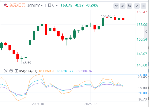149x107 pixels.
Task: Remove the RSI indicator panel
Action: pos(6,71)
